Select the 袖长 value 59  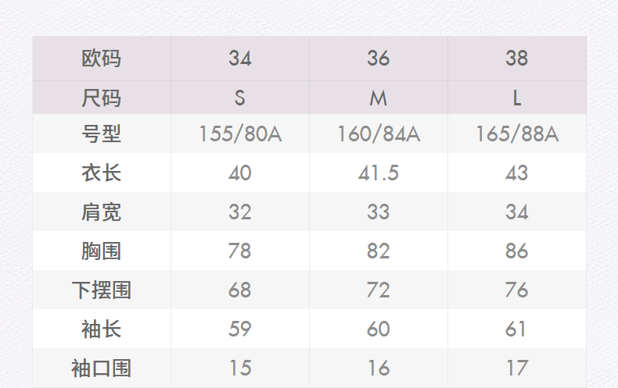[x=240, y=329]
